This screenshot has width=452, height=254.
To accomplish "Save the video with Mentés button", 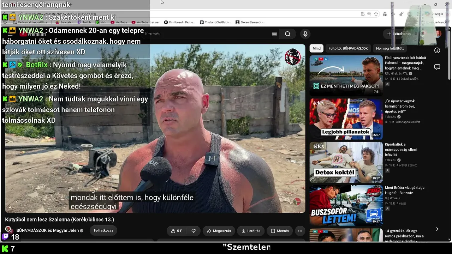I will (x=280, y=231).
